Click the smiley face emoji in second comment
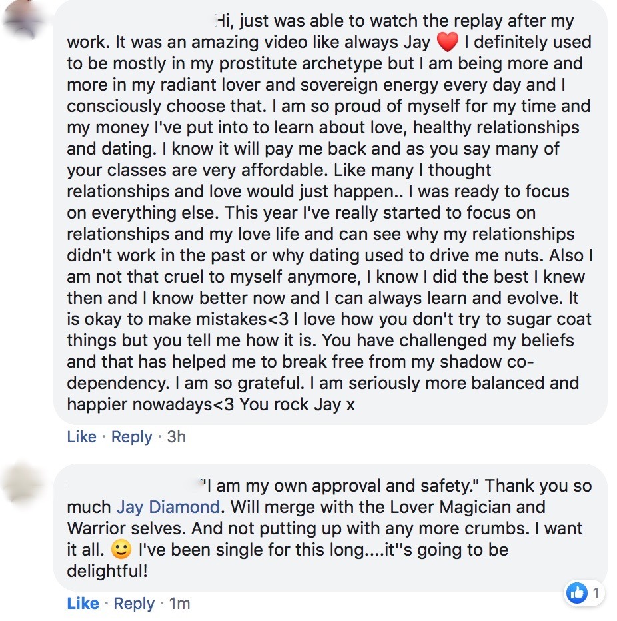Image resolution: width=617 pixels, height=621 pixels. [120, 551]
